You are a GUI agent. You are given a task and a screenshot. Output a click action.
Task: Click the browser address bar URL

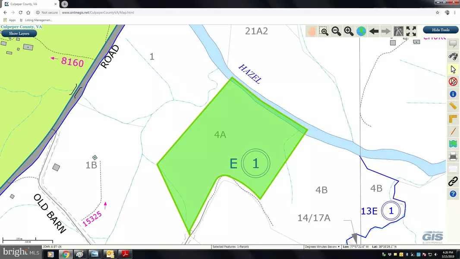point(98,13)
